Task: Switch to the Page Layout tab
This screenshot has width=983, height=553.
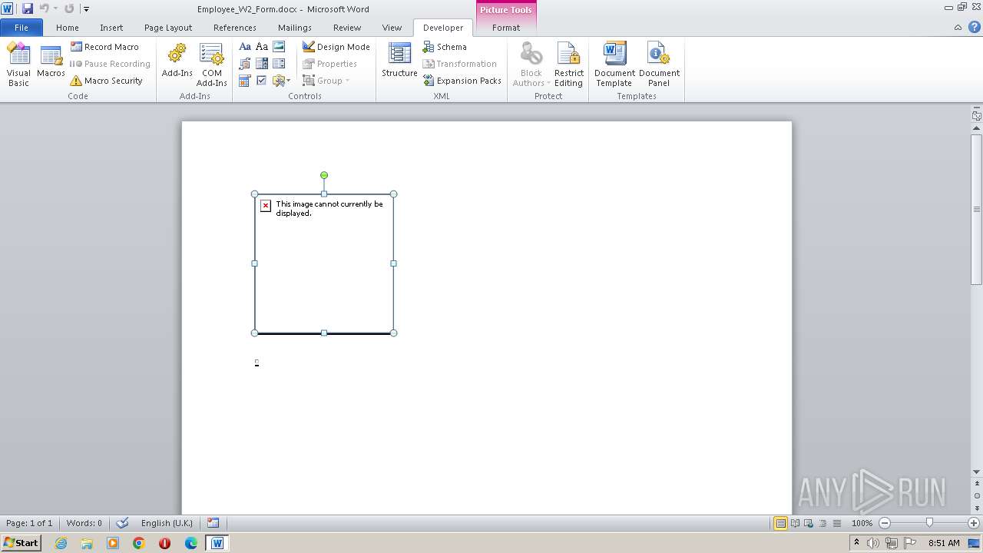Action: point(168,28)
